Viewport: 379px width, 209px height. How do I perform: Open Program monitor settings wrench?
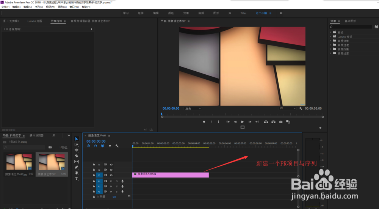point(301,108)
